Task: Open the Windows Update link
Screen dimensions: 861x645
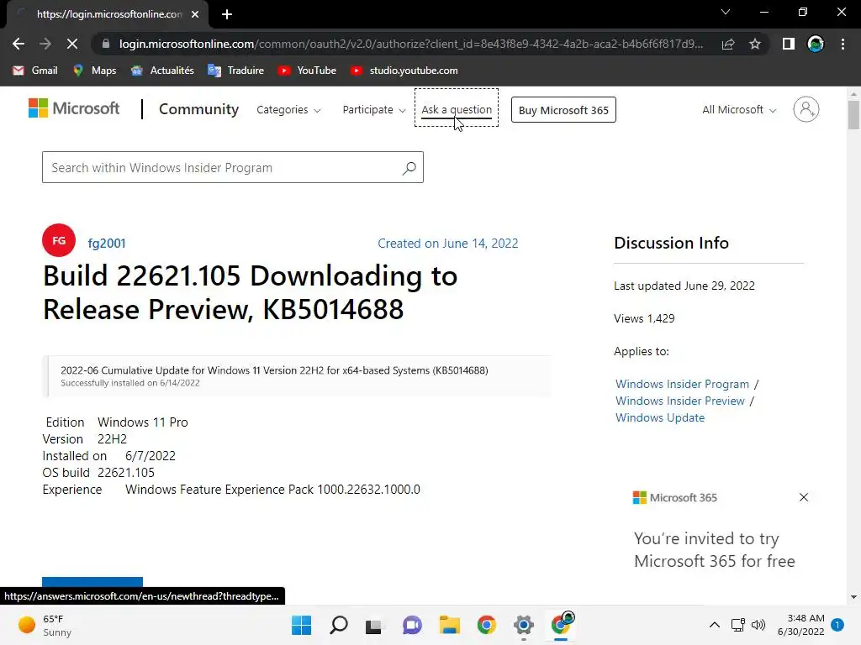Action: pos(660,417)
